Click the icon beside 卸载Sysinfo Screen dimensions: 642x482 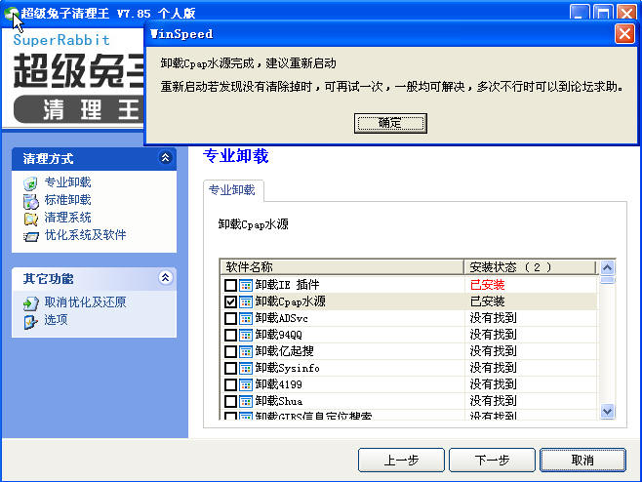click(246, 368)
